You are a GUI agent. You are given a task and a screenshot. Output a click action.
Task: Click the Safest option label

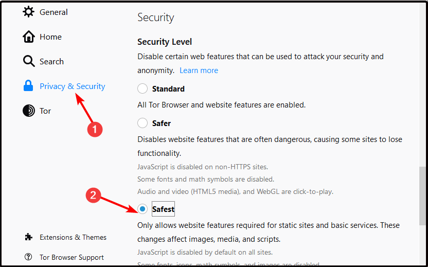pos(163,209)
